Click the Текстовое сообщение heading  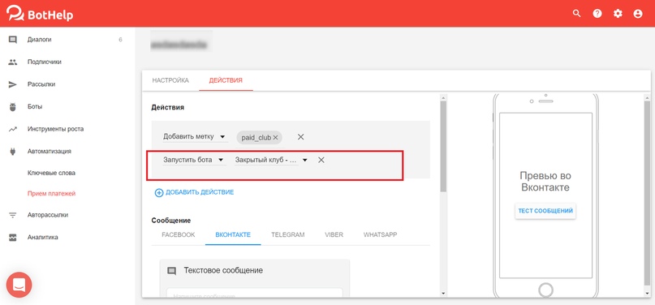click(x=223, y=271)
